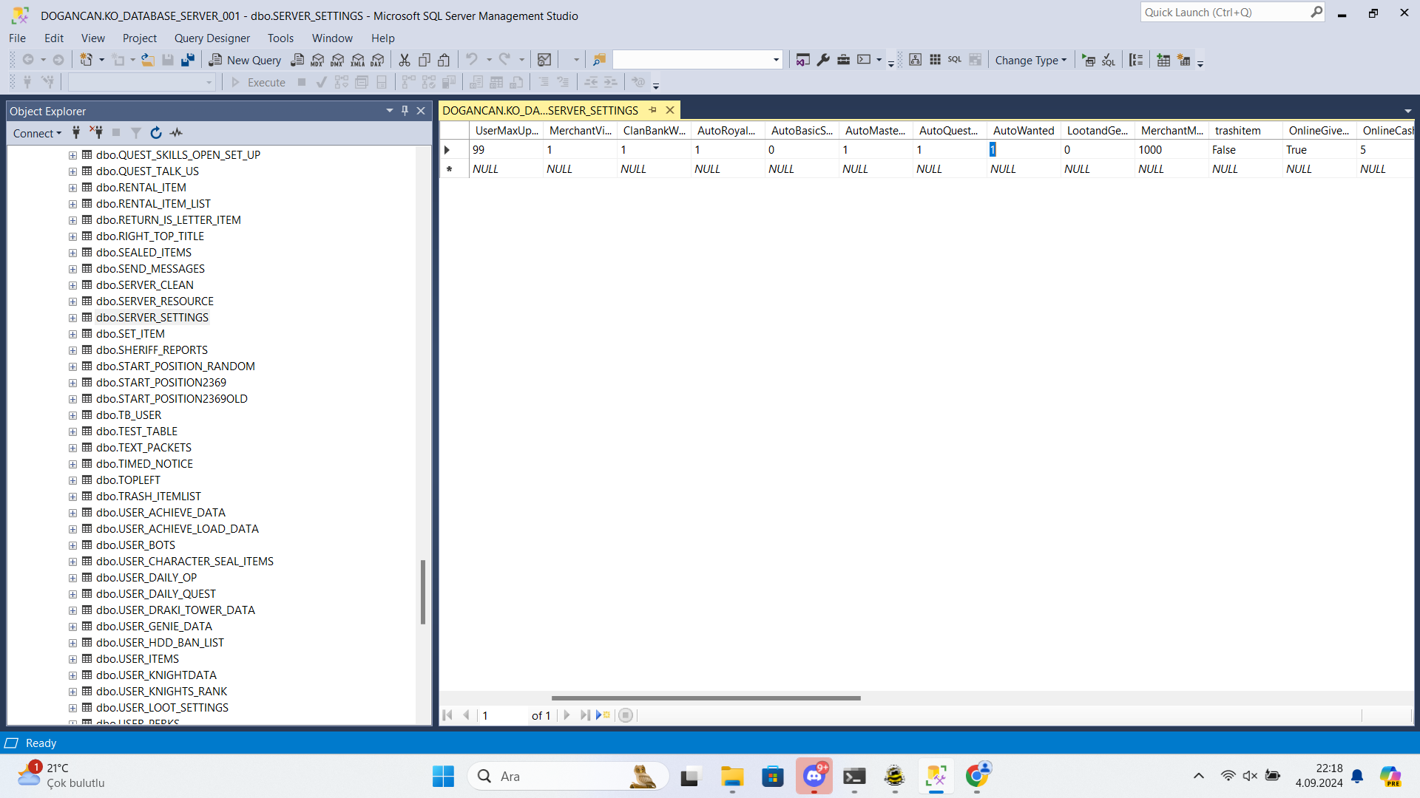
Task: Open the Activity Monitor icon in Object Explorer
Action: [176, 133]
